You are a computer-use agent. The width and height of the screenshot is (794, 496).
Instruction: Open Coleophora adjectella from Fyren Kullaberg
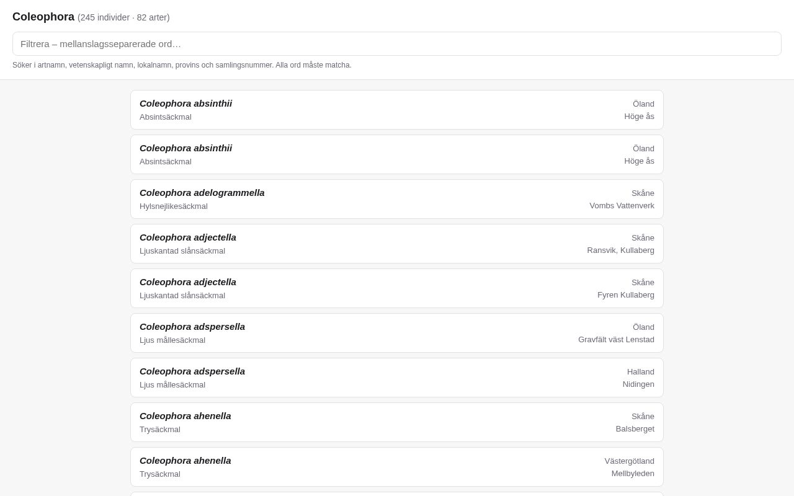pos(397,288)
